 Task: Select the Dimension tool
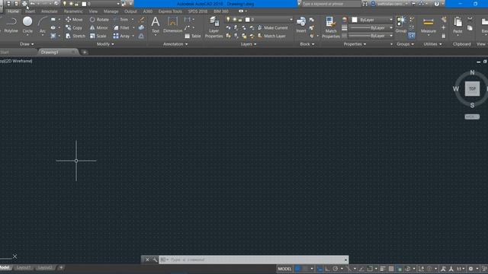(172, 25)
